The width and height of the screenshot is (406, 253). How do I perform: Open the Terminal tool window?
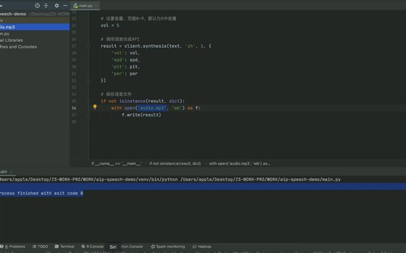coord(65,246)
